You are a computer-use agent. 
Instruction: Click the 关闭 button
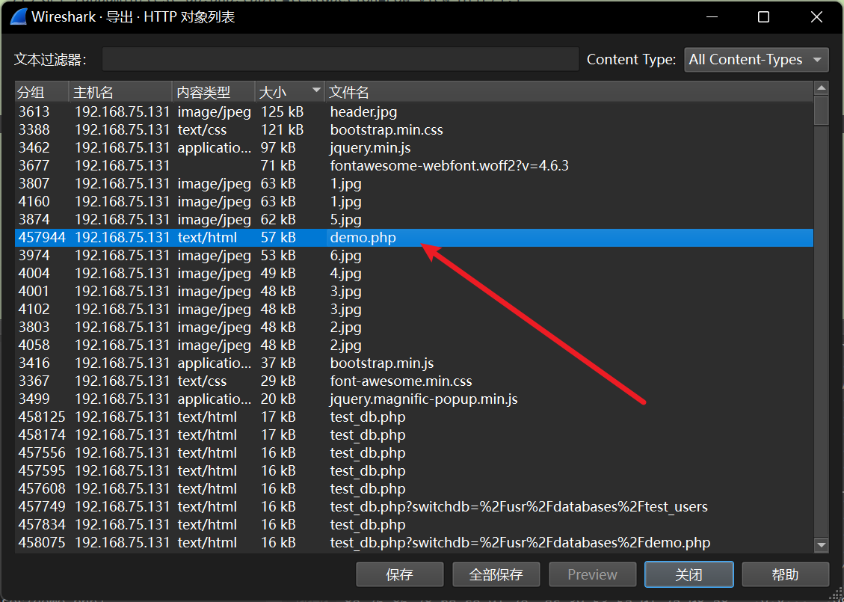[x=689, y=574]
